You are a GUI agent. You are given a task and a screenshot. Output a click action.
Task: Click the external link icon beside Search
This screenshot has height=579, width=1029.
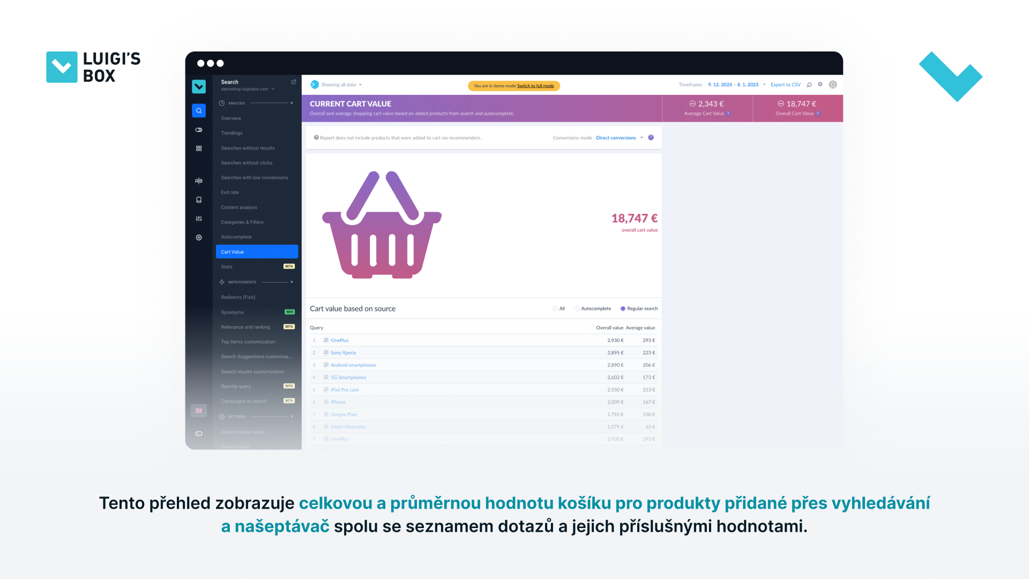(x=294, y=82)
